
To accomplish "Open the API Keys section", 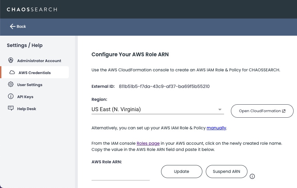I will coord(25,97).
